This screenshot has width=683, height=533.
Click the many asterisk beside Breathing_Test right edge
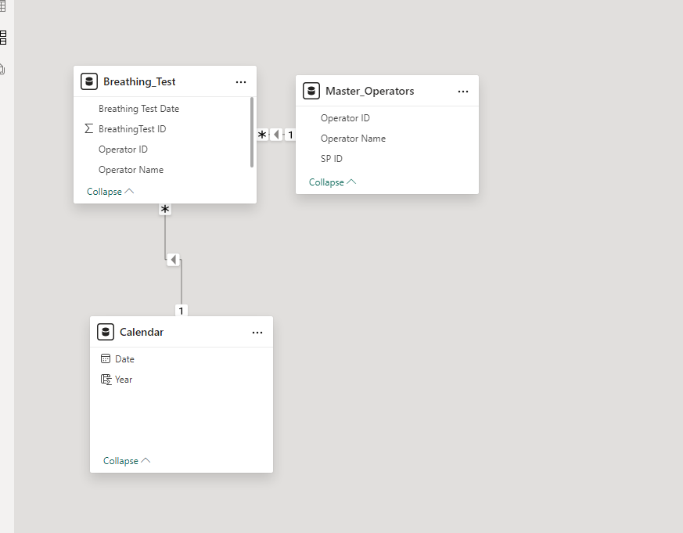(x=262, y=135)
